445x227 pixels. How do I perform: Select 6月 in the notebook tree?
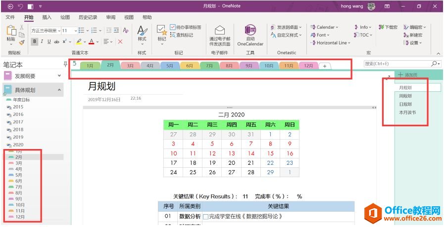point(19,181)
